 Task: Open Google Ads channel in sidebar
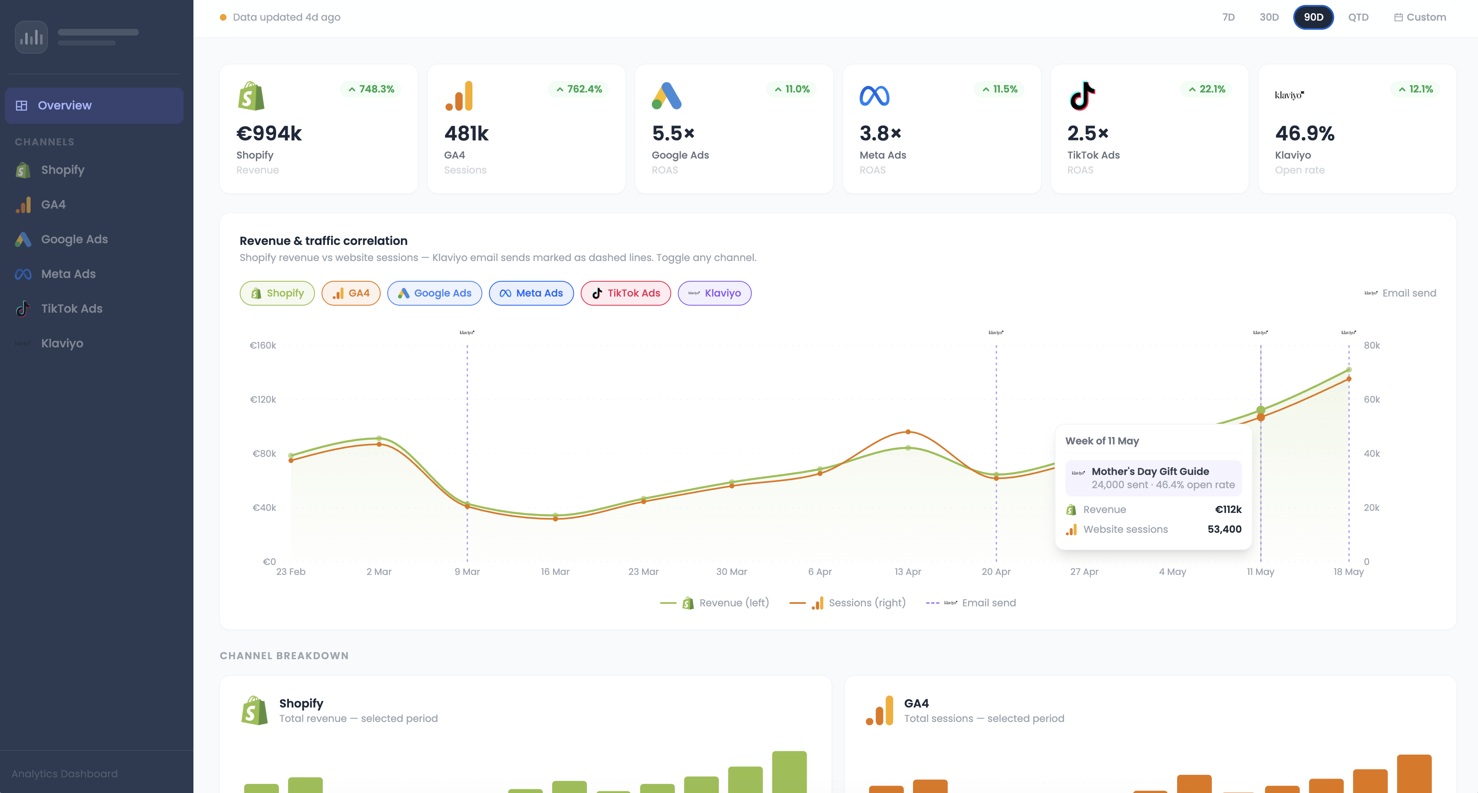(94, 240)
